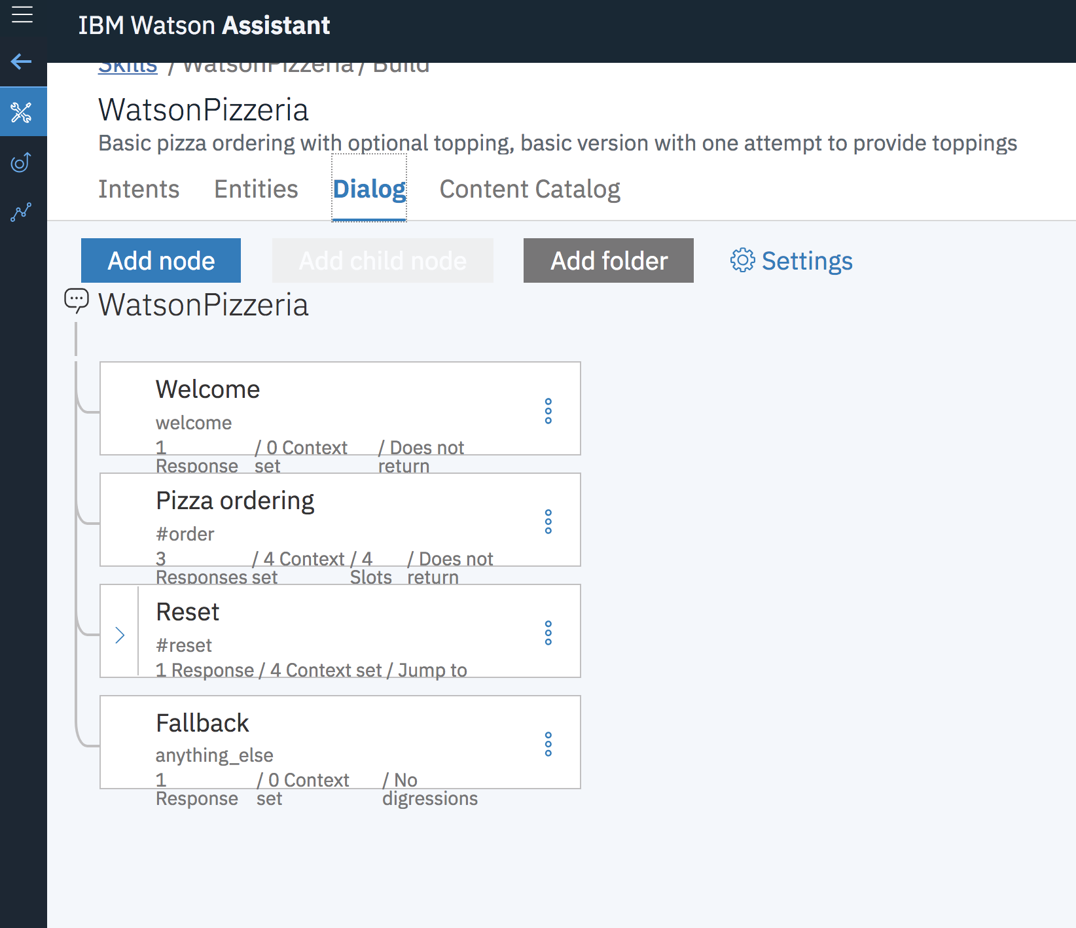This screenshot has width=1076, height=928.
Task: Click the #order condition text
Action: point(185,534)
